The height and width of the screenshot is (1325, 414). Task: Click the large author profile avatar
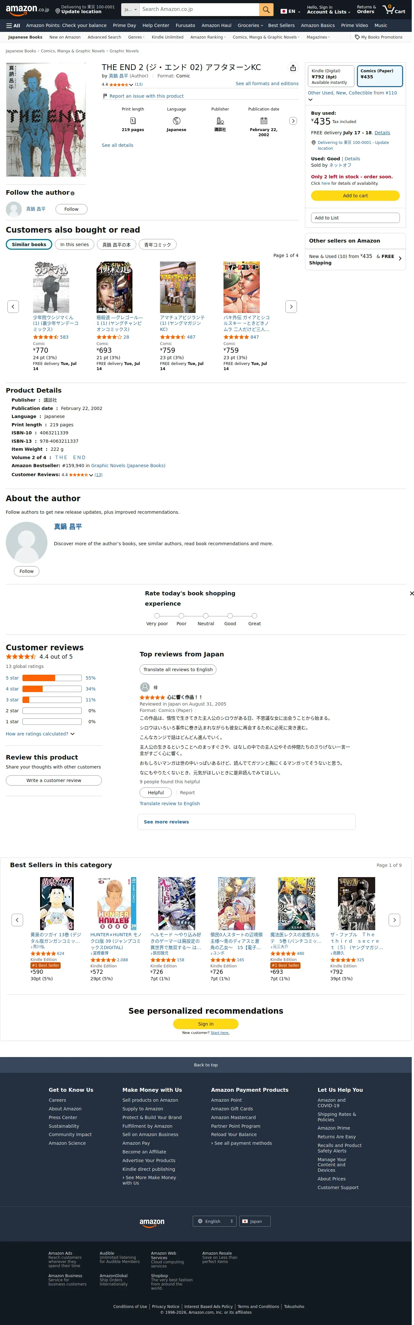(x=27, y=543)
